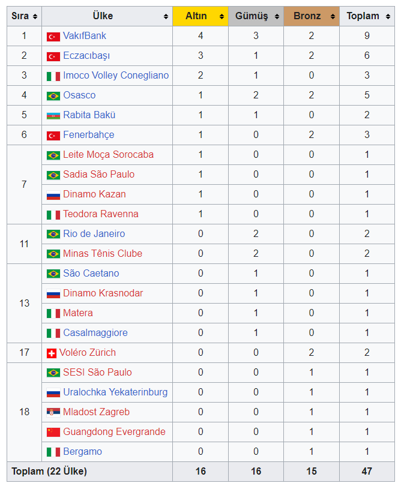Click the Serbian flag beside Mladost Zagreb
Screen dimensions: 407x486
(x=53, y=413)
